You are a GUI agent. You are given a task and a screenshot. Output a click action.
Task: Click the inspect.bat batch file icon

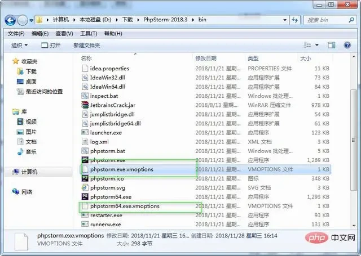(85, 96)
